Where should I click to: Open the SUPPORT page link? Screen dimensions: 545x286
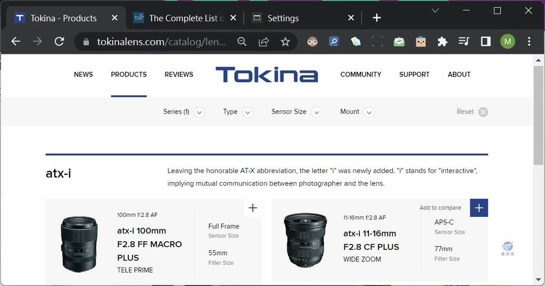414,75
